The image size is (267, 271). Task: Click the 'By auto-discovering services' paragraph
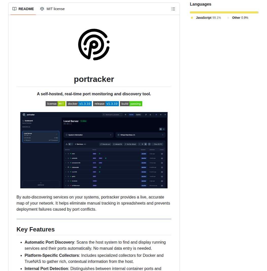(94, 203)
